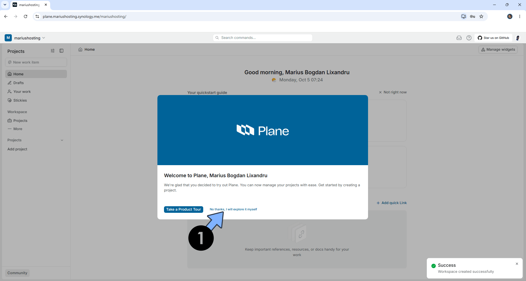Collapse the sidebar with panel icon
This screenshot has height=281, width=526.
click(x=61, y=51)
